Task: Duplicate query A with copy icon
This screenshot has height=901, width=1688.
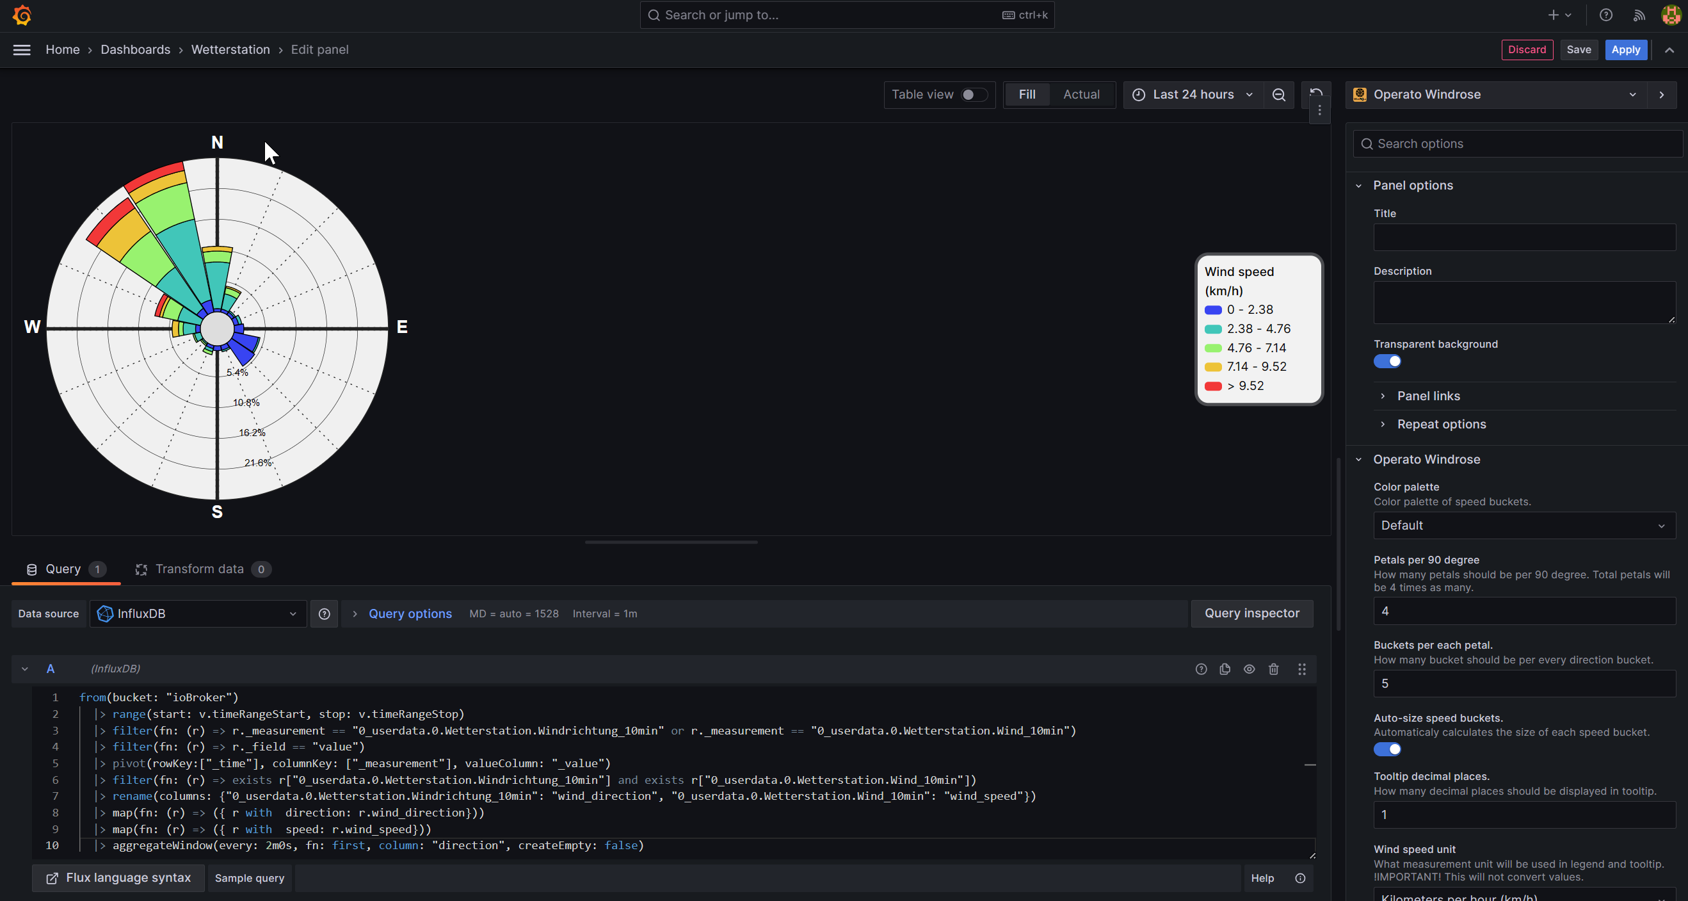Action: pyautogui.click(x=1225, y=669)
